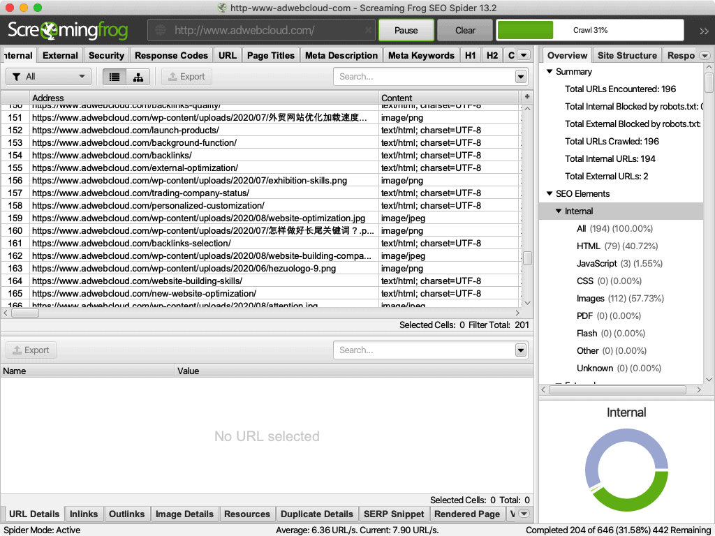This screenshot has width=715, height=536.
Task: Click the right arrow of the Overview horizontal scrollbar
Action: (699, 389)
